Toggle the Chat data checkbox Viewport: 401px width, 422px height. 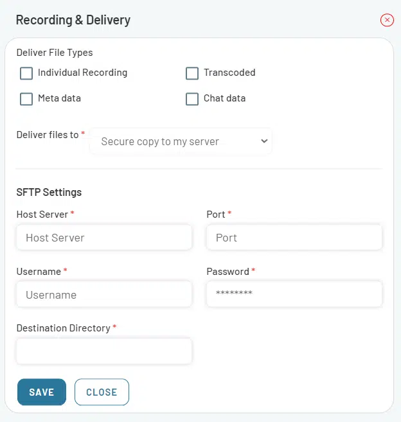point(192,99)
